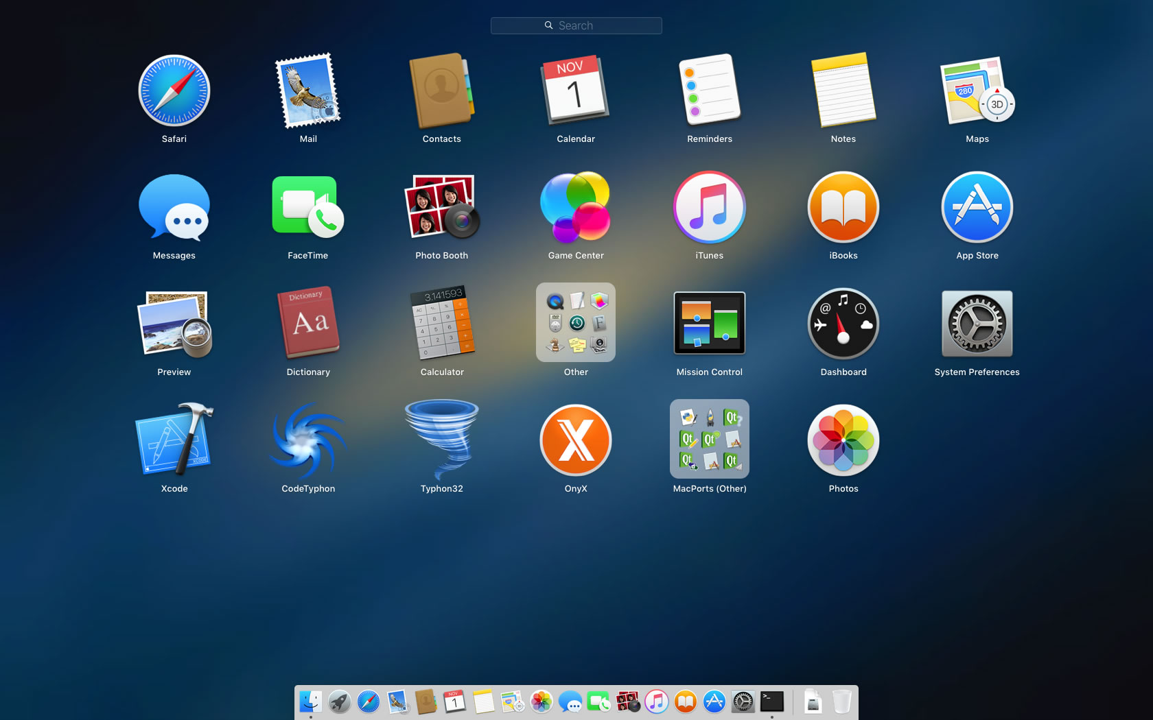Open Safari from the Launchpad grid
The height and width of the screenshot is (720, 1153).
[x=174, y=91]
